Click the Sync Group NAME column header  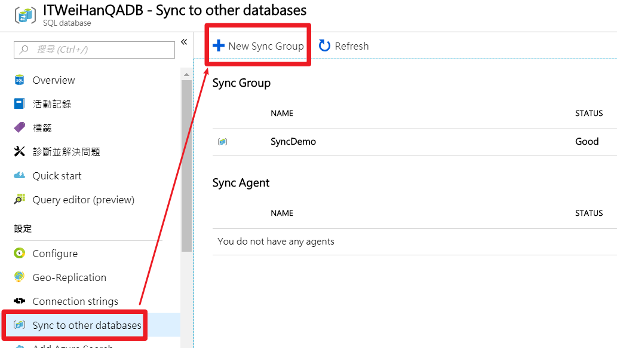(x=282, y=114)
